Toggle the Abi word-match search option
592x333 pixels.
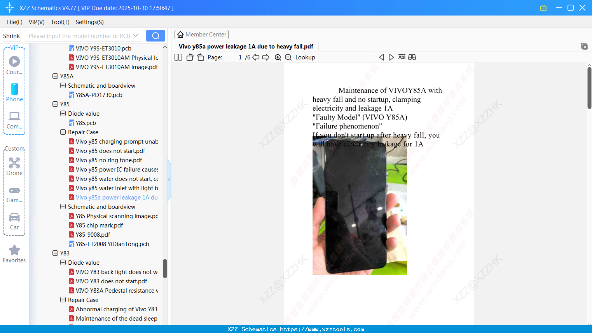[402, 57]
